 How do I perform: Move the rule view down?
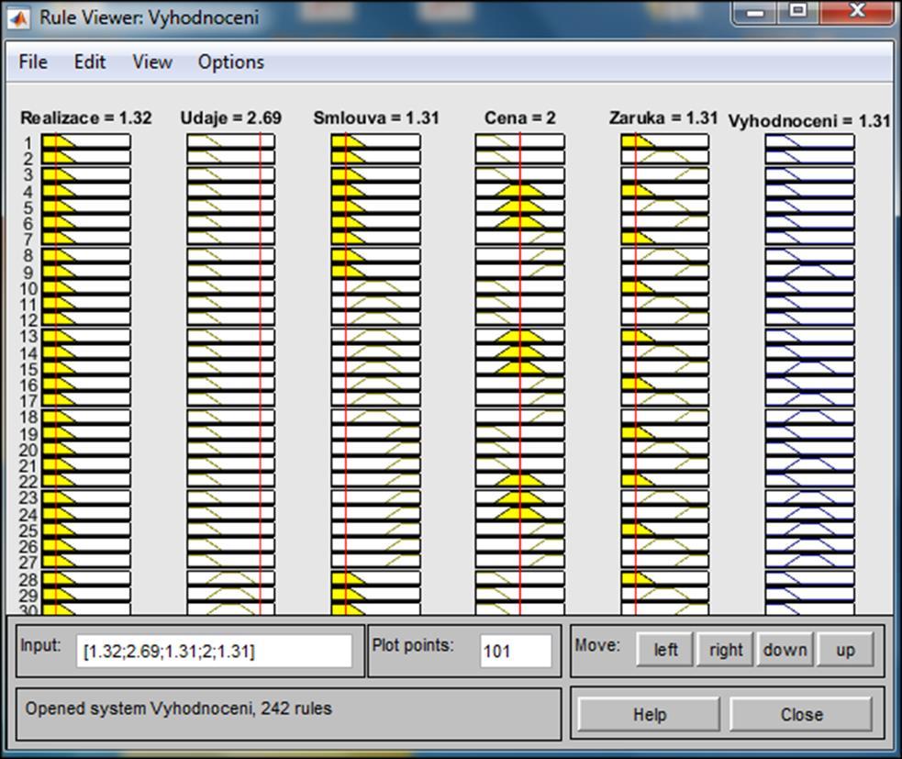coord(785,650)
